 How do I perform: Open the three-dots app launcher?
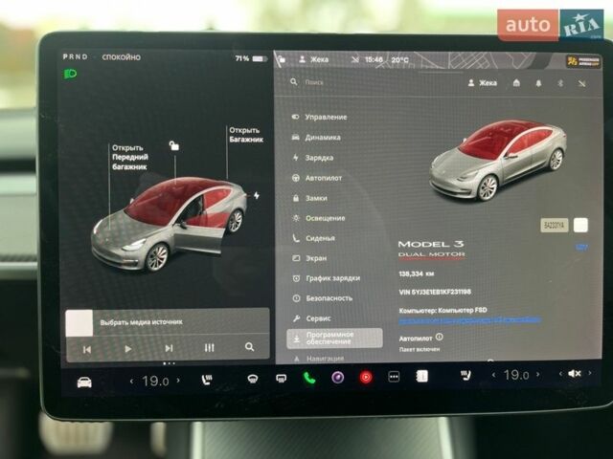pyautogui.click(x=393, y=377)
